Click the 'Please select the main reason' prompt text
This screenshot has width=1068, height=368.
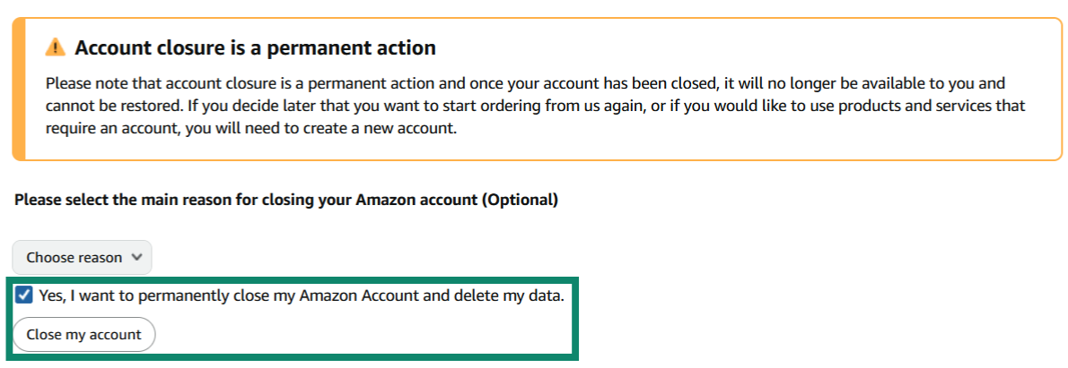(x=286, y=200)
